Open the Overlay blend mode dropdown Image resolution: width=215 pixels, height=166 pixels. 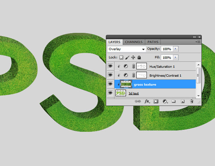click(x=127, y=49)
